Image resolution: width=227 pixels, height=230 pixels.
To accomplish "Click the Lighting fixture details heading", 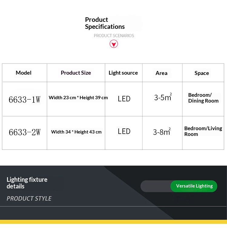I will pos(27,183).
